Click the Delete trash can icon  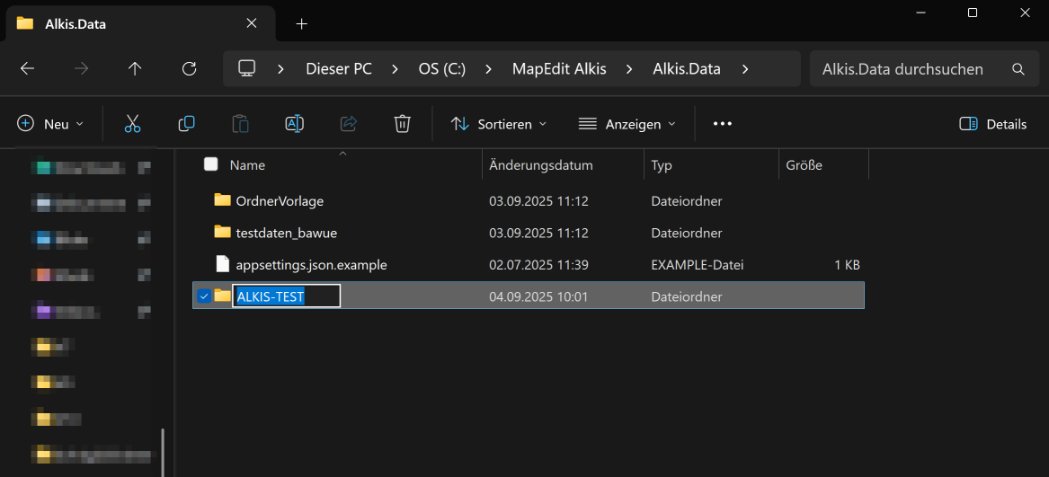403,124
